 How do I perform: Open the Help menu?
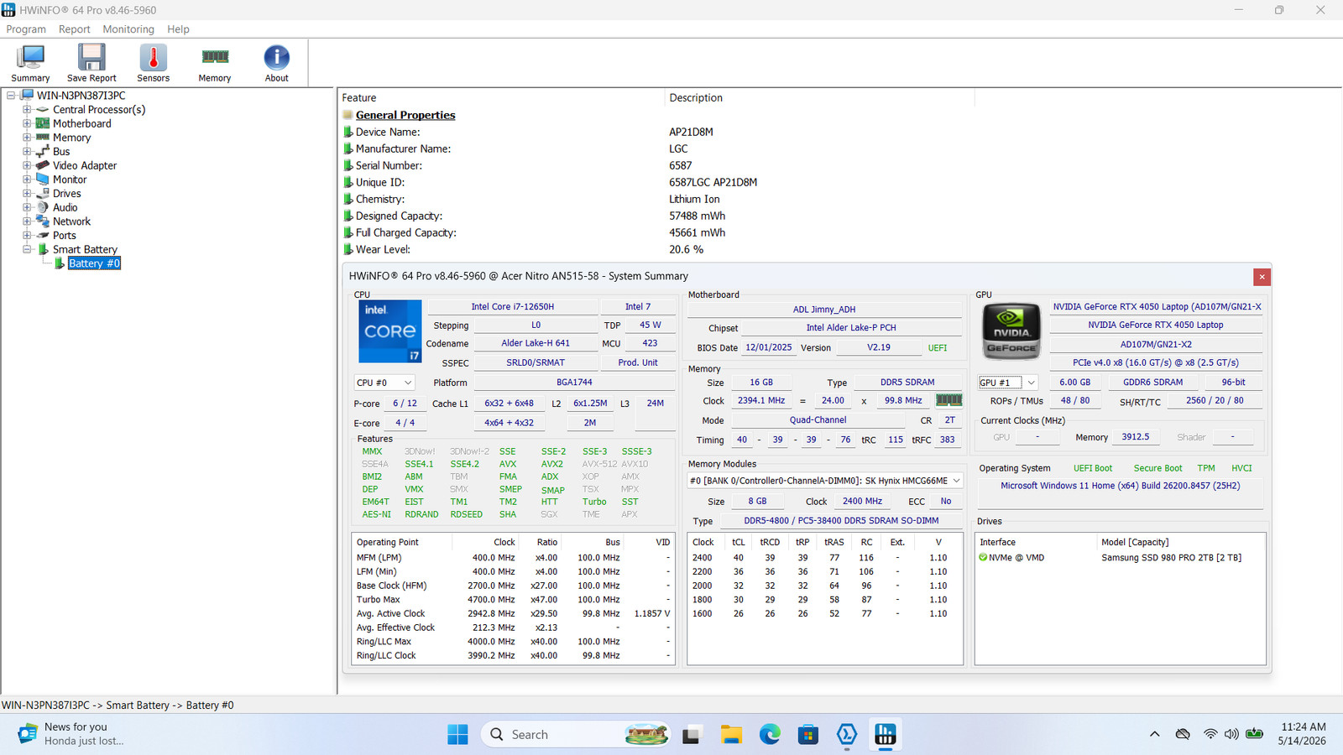(x=178, y=29)
